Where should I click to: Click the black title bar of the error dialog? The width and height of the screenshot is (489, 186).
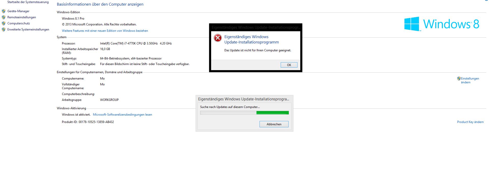pos(256,27)
